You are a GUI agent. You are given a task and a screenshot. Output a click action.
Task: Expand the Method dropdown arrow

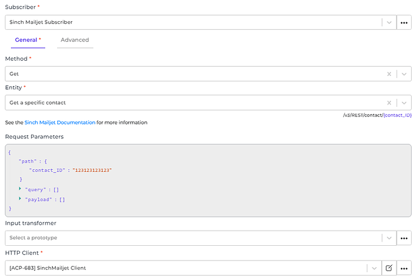coord(404,74)
